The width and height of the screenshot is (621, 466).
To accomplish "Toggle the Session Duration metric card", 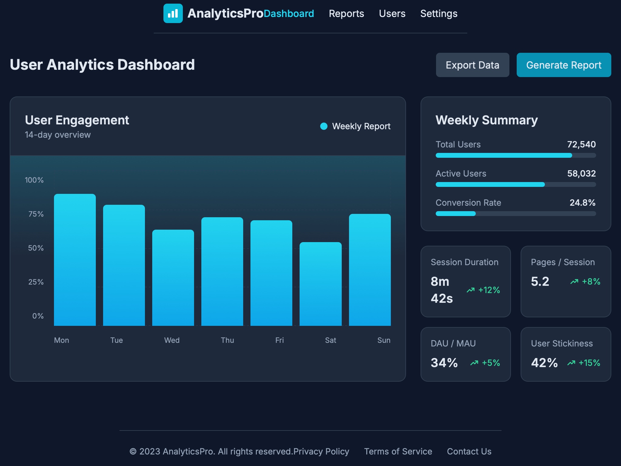I will 466,282.
